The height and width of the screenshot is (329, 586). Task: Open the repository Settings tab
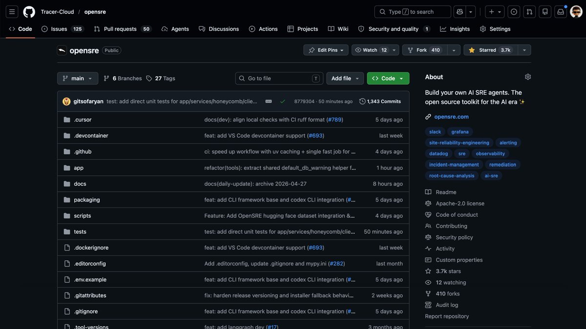point(495,29)
